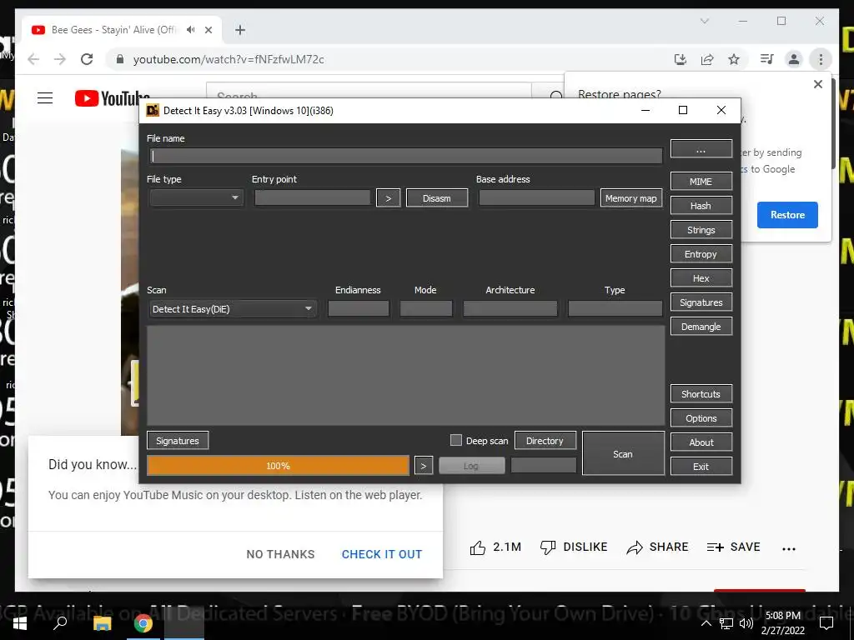Open the Hex viewer
The width and height of the screenshot is (854, 640).
click(x=701, y=278)
